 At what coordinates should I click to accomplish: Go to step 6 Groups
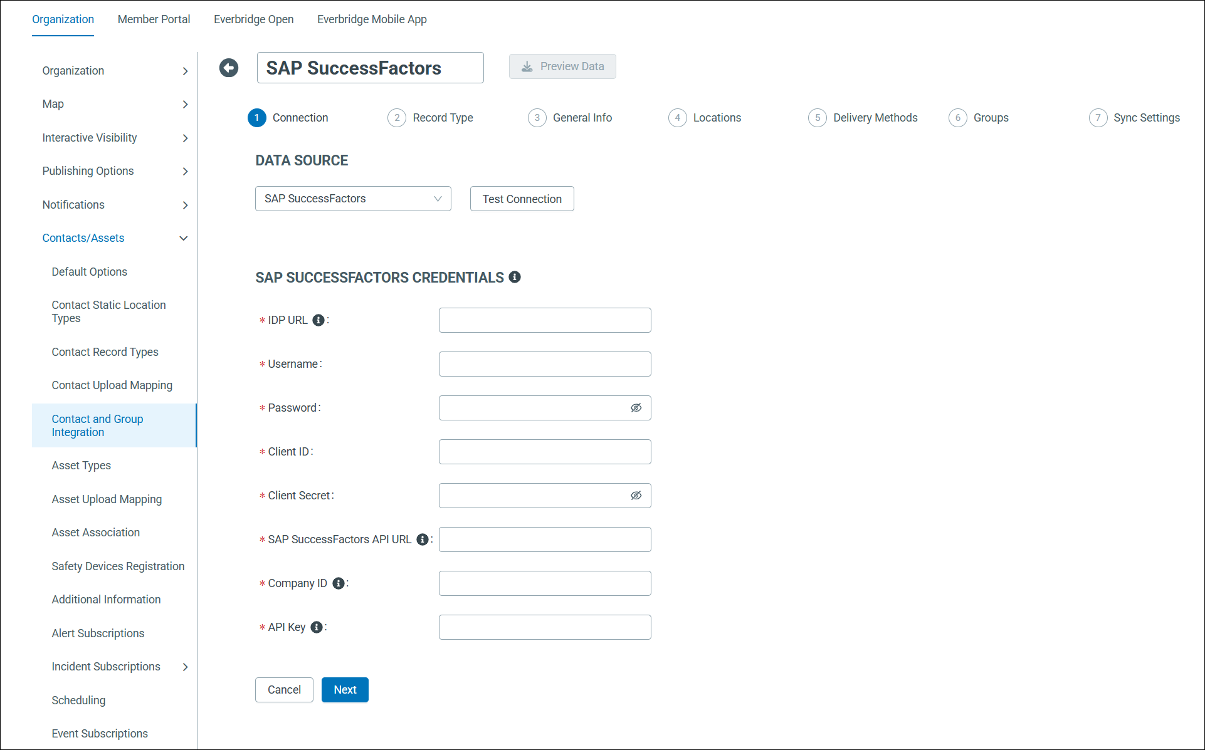(x=979, y=118)
